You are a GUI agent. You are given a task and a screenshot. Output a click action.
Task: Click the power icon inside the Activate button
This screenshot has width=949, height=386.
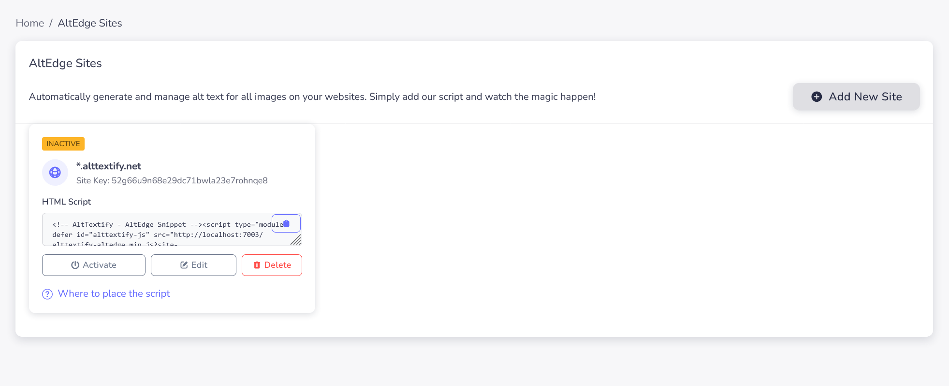75,264
